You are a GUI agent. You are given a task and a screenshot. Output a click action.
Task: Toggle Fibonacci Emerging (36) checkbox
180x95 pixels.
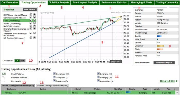pyautogui.click(x=98, y=77)
